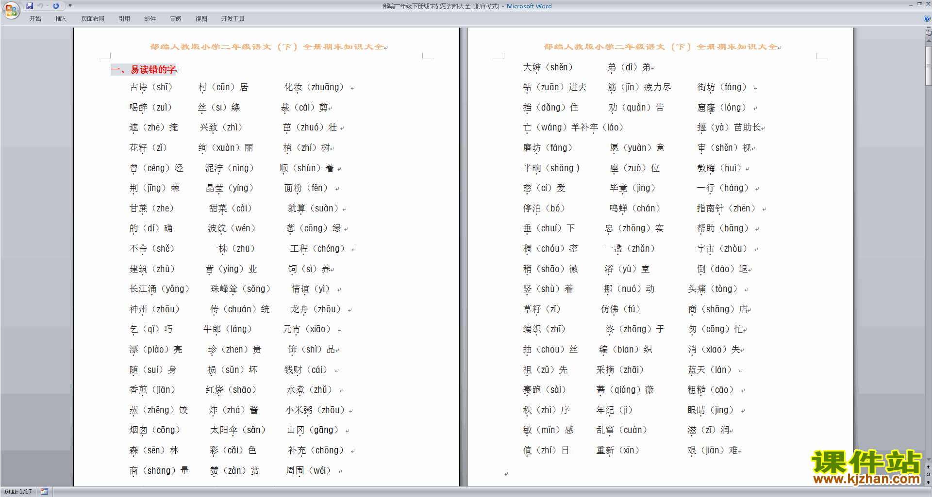Click the entry 牛郎（láng）
The width and height of the screenshot is (932, 497).
(x=228, y=329)
